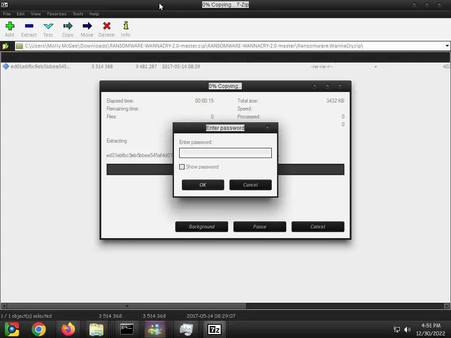This screenshot has height=338, width=451.
Task: Select the file size 3 514 368 cell
Action: pyautogui.click(x=102, y=66)
